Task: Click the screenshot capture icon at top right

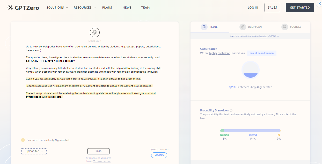Action: point(319,4)
